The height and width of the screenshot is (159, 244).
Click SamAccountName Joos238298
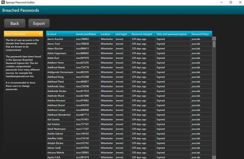coord(82,87)
